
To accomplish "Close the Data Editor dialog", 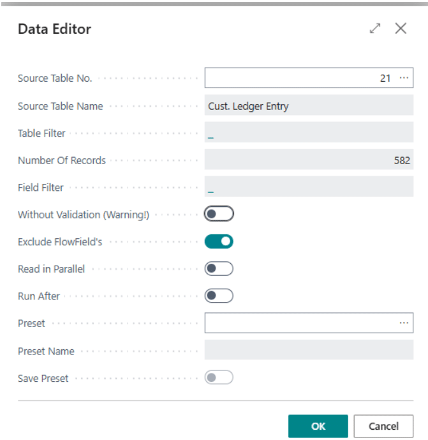I will (x=401, y=29).
